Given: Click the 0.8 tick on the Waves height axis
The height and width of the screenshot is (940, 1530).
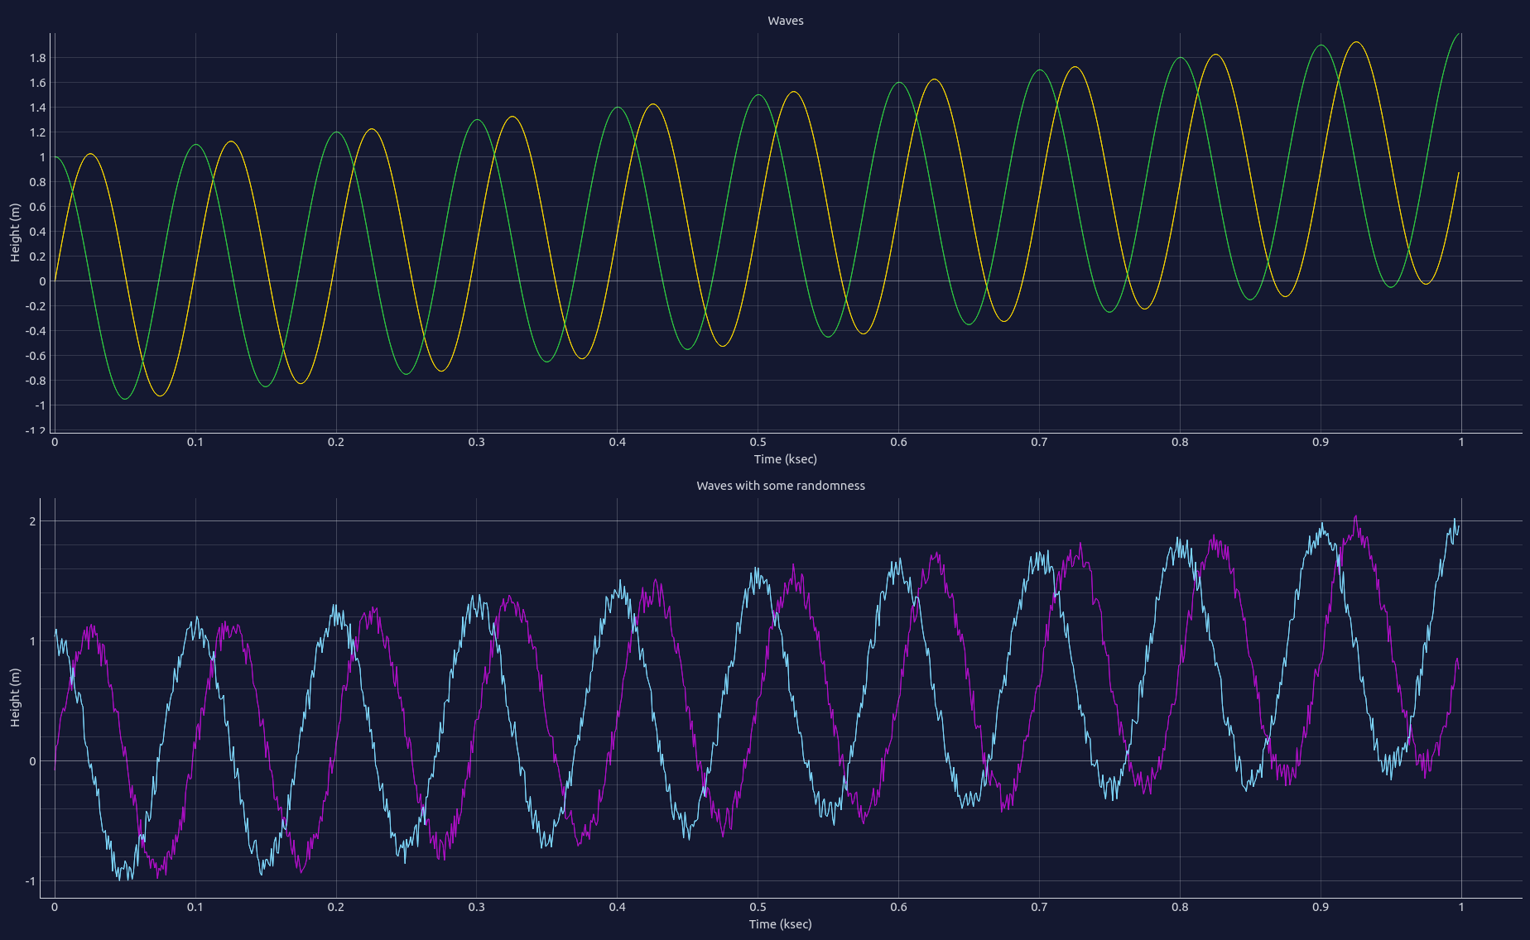Looking at the screenshot, I should point(37,182).
